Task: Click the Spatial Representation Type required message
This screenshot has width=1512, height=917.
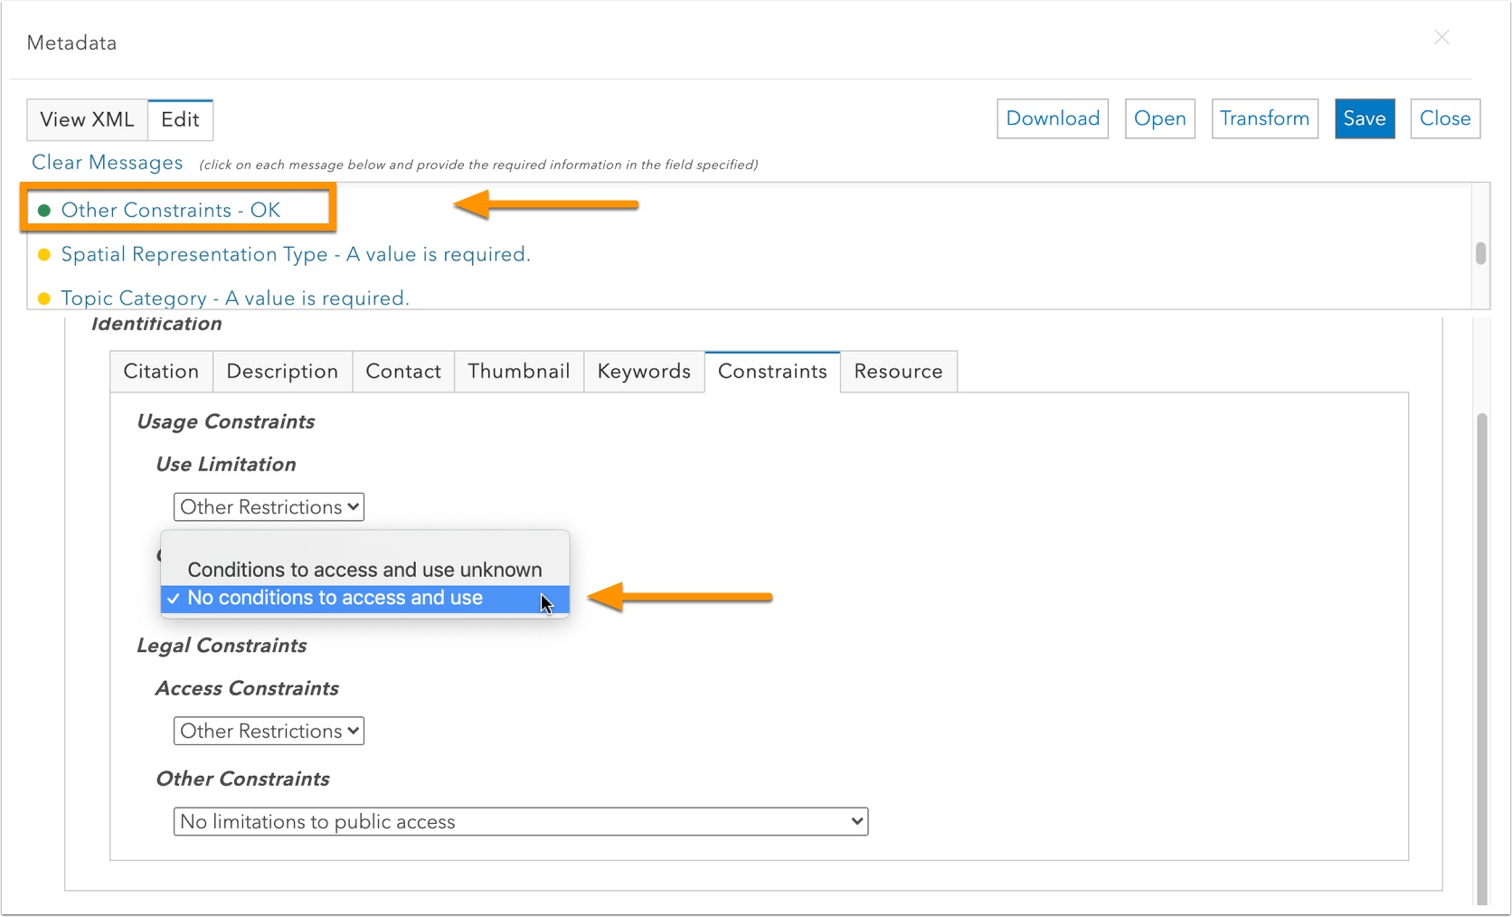Action: pos(295,254)
